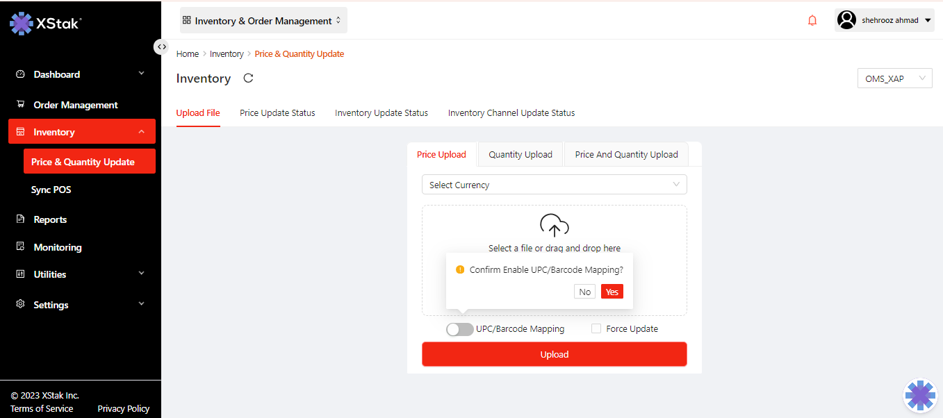This screenshot has height=418, width=943.
Task: Click the user profile avatar icon
Action: (846, 20)
